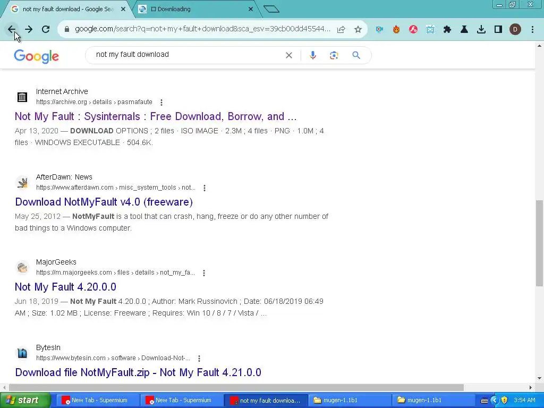Close the Downloading tab
Viewport: 544px width, 408px height.
point(251,9)
